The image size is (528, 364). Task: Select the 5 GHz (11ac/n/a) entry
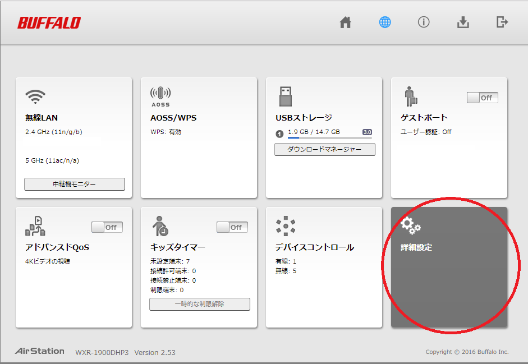pos(52,160)
